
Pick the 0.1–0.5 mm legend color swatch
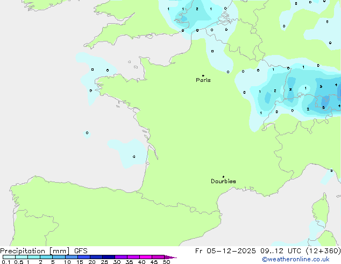tap(9, 257)
